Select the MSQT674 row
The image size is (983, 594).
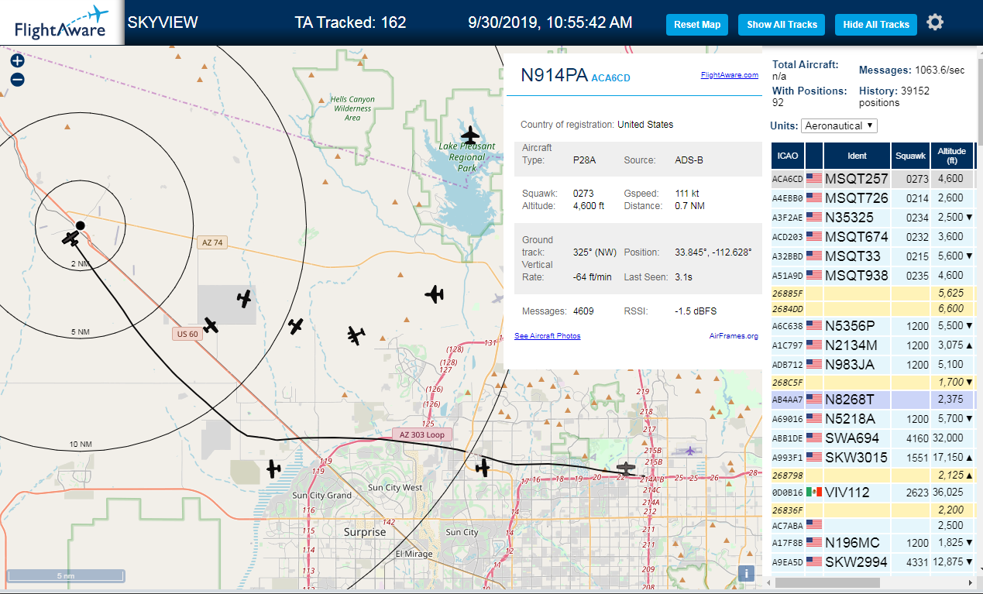click(872, 237)
